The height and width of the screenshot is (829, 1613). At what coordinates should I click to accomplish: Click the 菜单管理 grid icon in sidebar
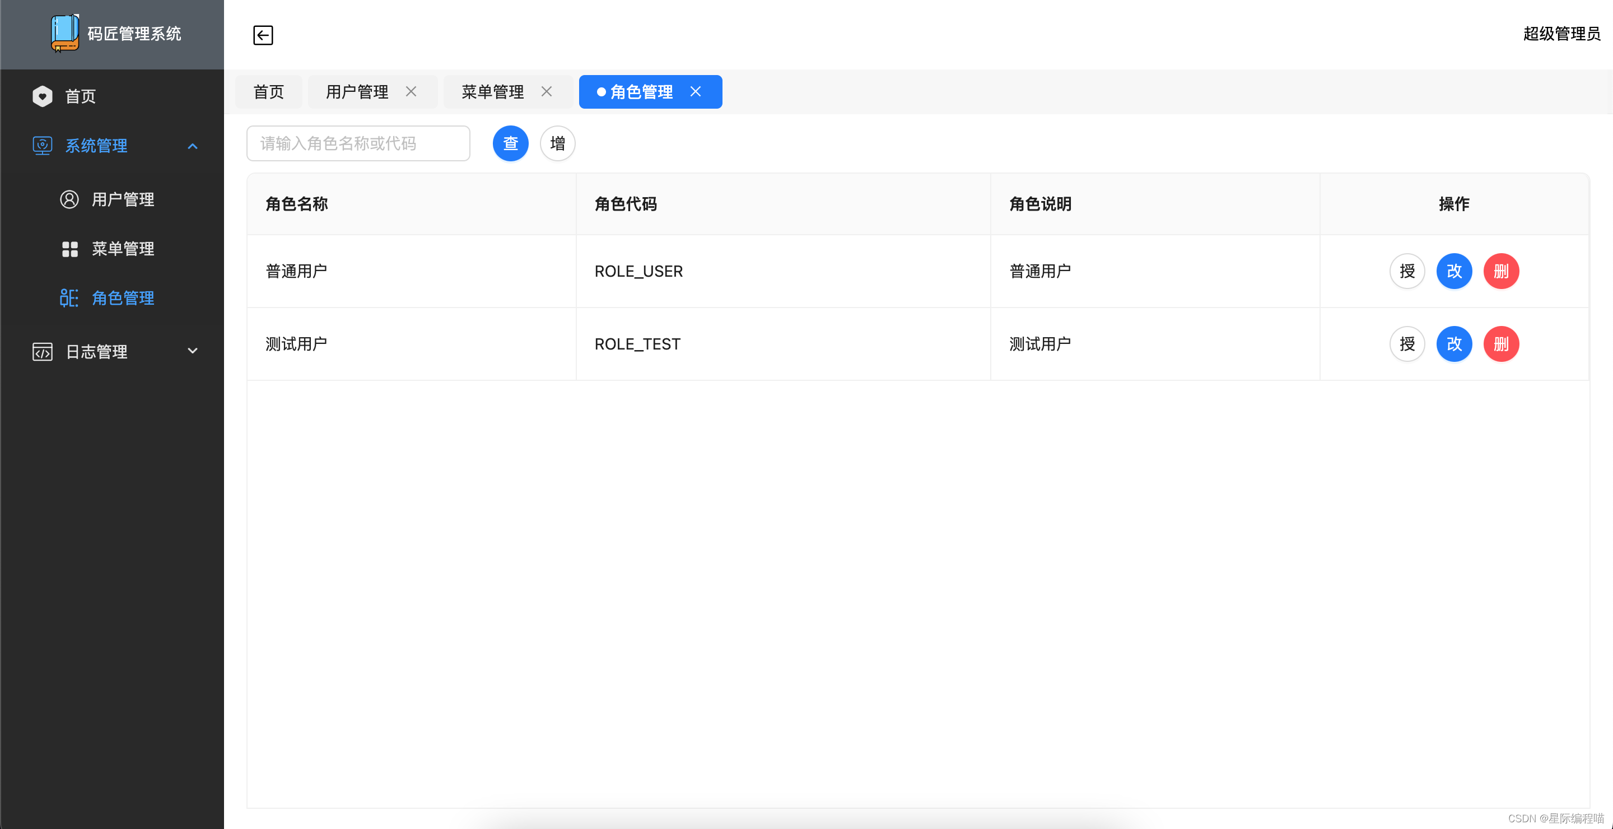(x=69, y=248)
